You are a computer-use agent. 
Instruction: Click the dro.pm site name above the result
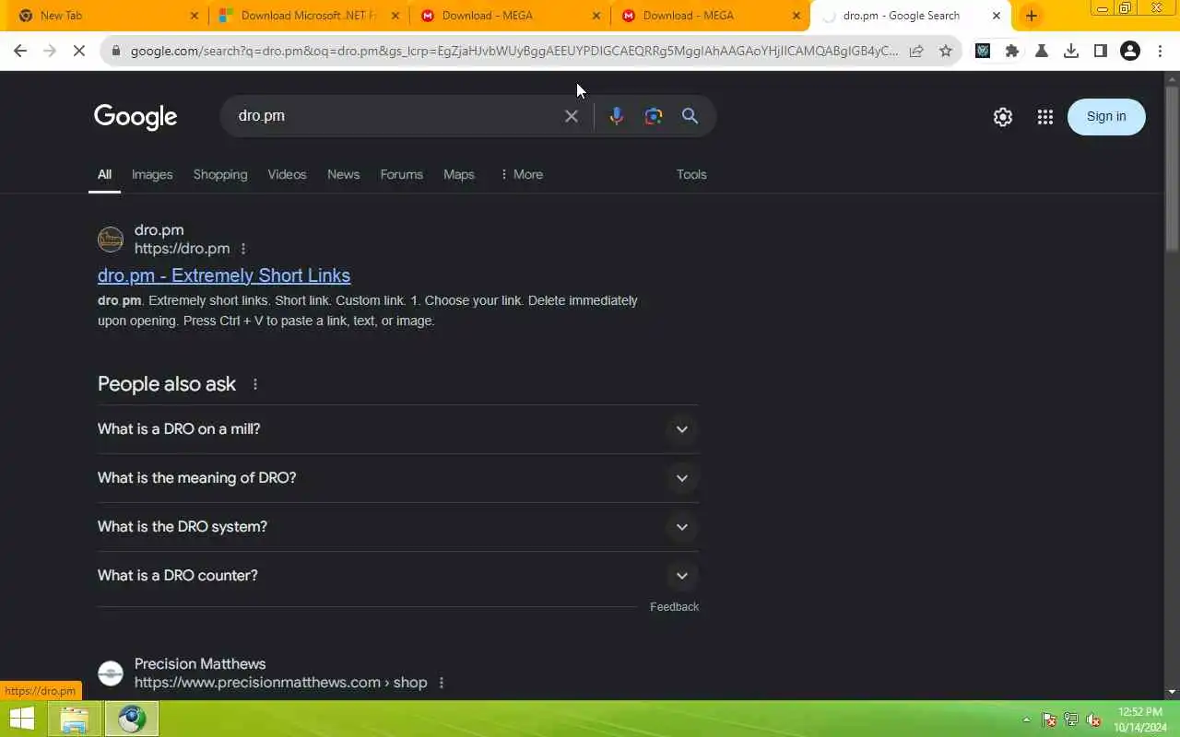click(x=159, y=230)
